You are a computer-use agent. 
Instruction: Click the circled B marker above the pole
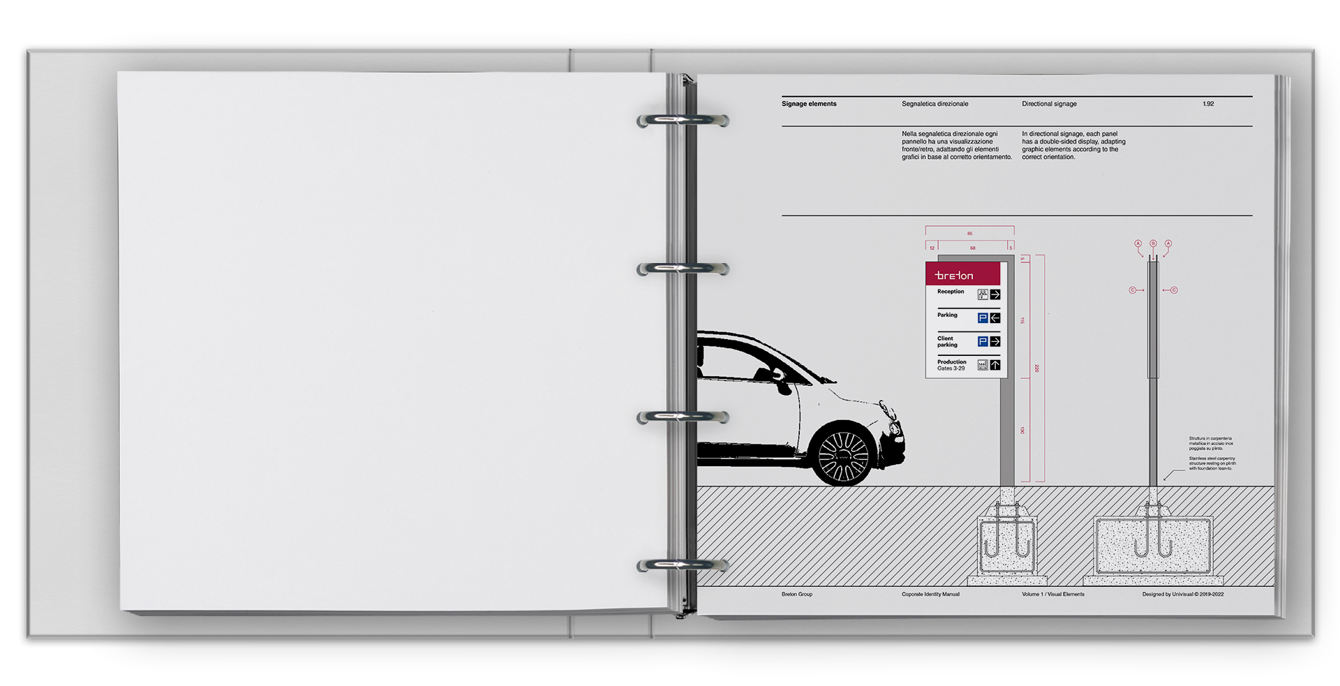pyautogui.click(x=1153, y=244)
